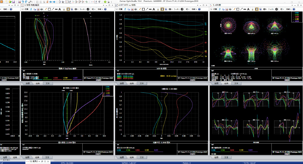Switch to the '经典' tab below the FFT MTF plot
The image size is (303, 164).
pyautogui.click(x=132, y=84)
